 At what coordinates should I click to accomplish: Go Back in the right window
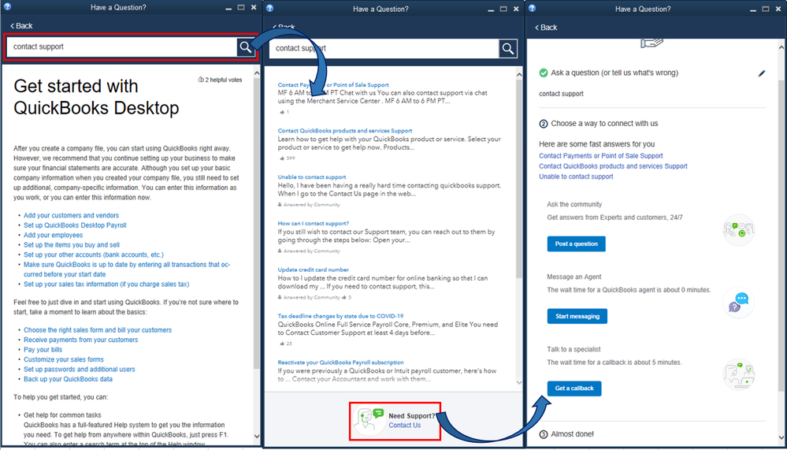click(546, 28)
